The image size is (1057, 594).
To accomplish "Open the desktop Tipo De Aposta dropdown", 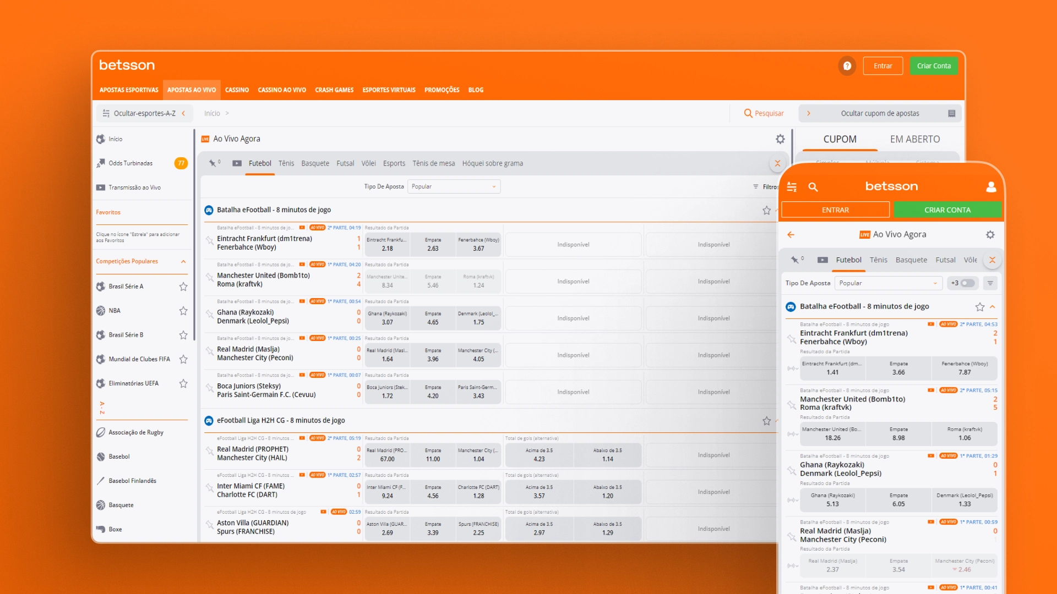I will 454,186.
